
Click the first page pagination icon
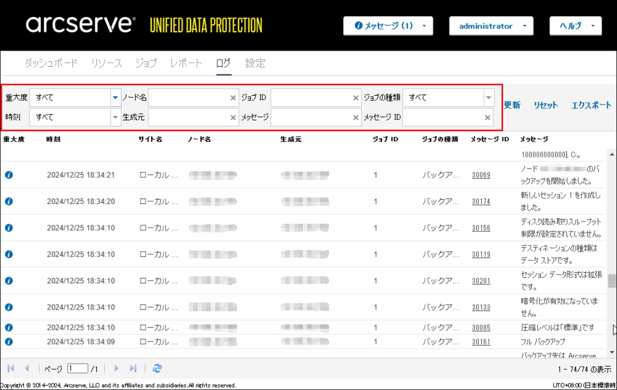(x=11, y=369)
